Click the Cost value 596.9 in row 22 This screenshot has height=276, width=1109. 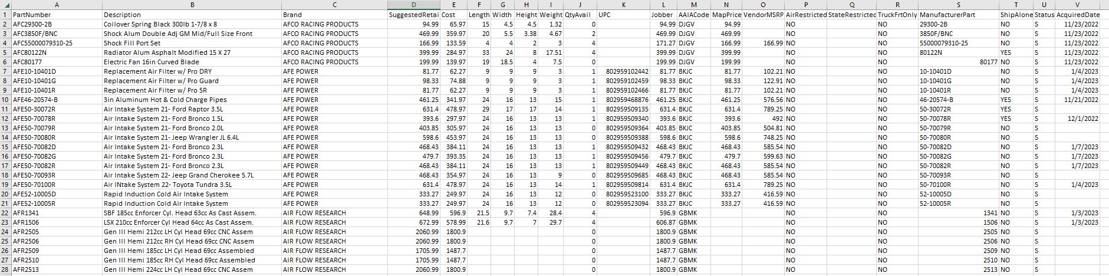(453, 213)
